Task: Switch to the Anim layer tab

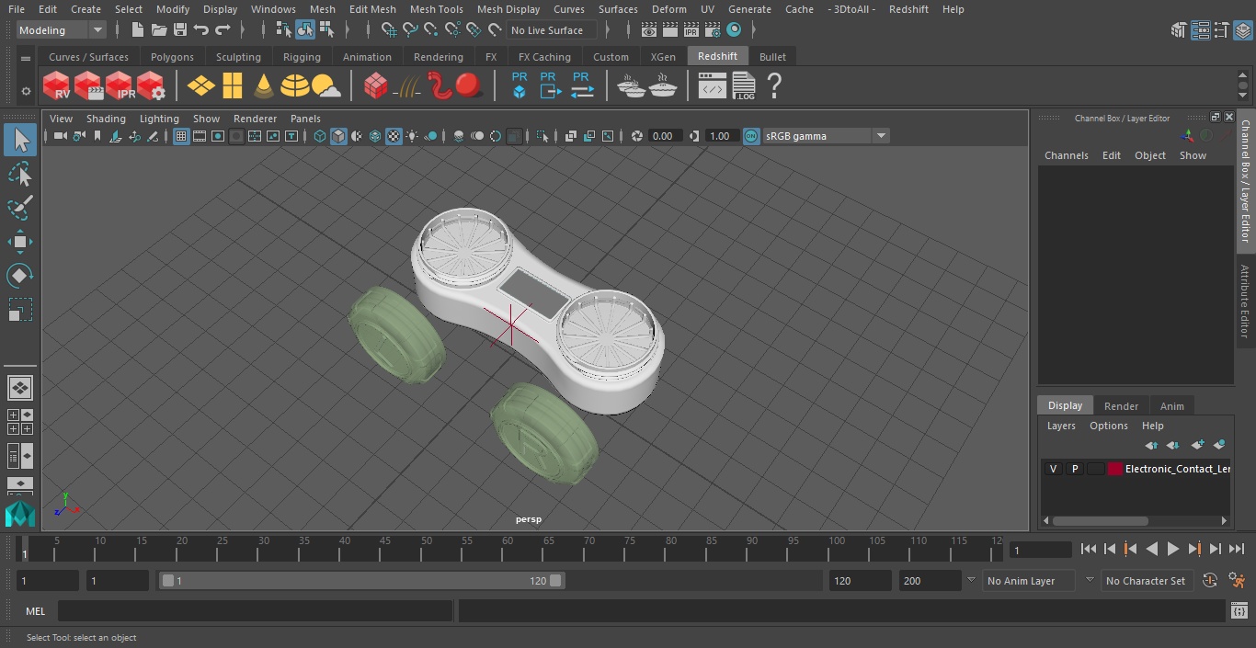Action: click(1171, 406)
